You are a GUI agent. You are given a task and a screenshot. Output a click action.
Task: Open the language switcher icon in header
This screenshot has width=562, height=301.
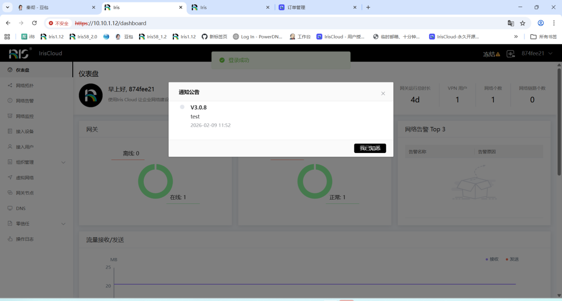[x=511, y=54]
